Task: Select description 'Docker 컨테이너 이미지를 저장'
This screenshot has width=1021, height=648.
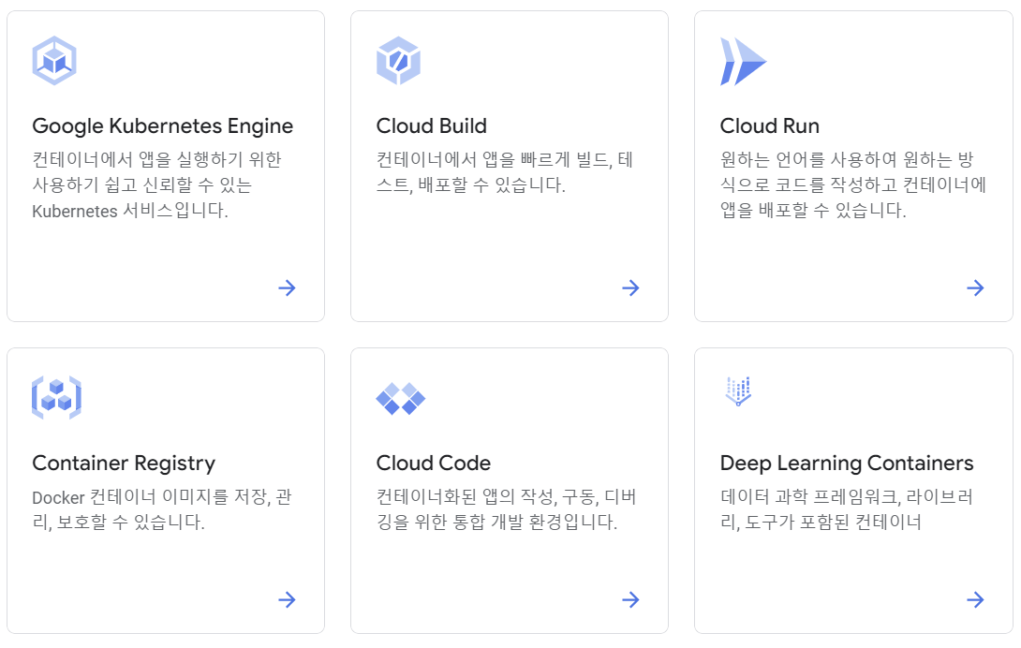Action: pos(162,509)
